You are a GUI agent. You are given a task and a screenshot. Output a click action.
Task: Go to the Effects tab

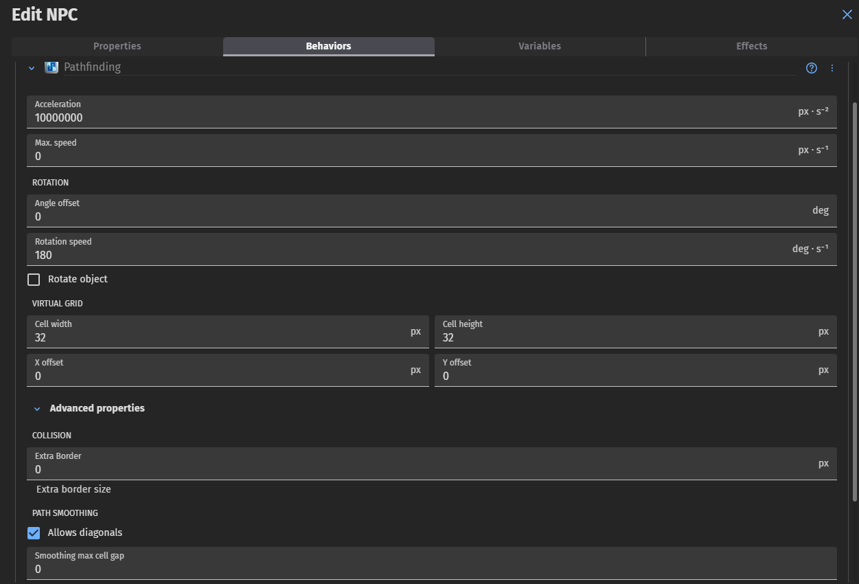(752, 46)
